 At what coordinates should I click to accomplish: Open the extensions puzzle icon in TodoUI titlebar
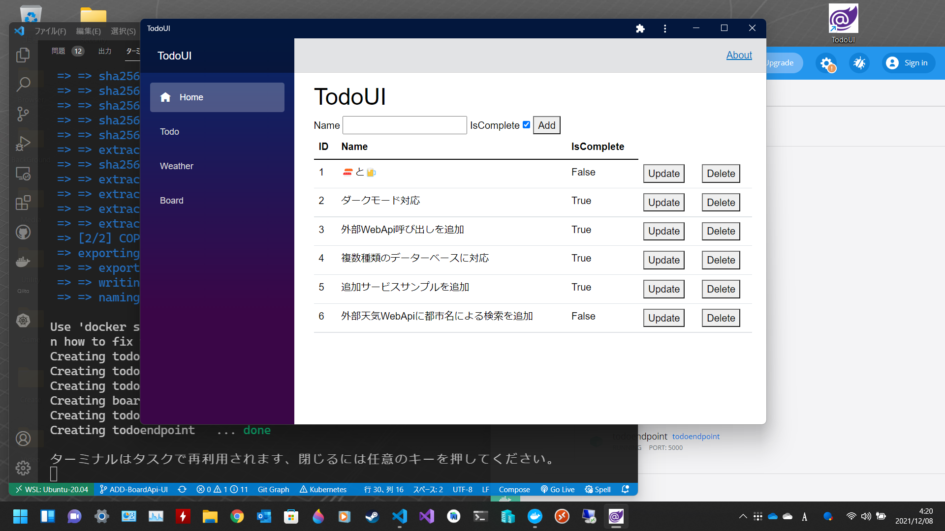tap(640, 29)
